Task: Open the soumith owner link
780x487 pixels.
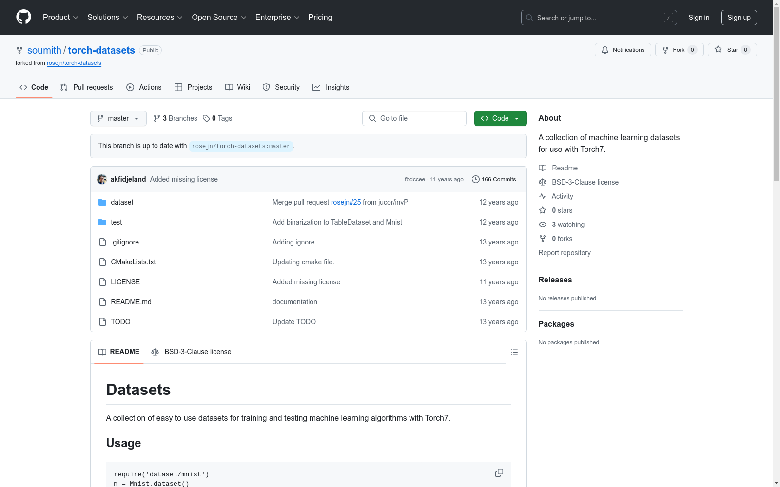Action: [44, 50]
